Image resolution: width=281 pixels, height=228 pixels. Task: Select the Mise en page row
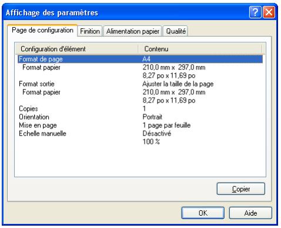[x=140, y=125]
